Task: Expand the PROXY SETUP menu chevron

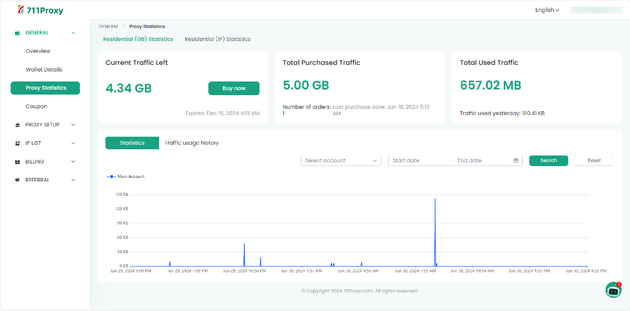Action: tap(73, 125)
